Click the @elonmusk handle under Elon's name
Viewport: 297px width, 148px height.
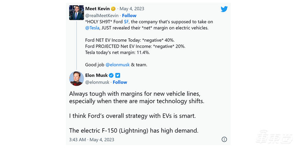pos(97,82)
